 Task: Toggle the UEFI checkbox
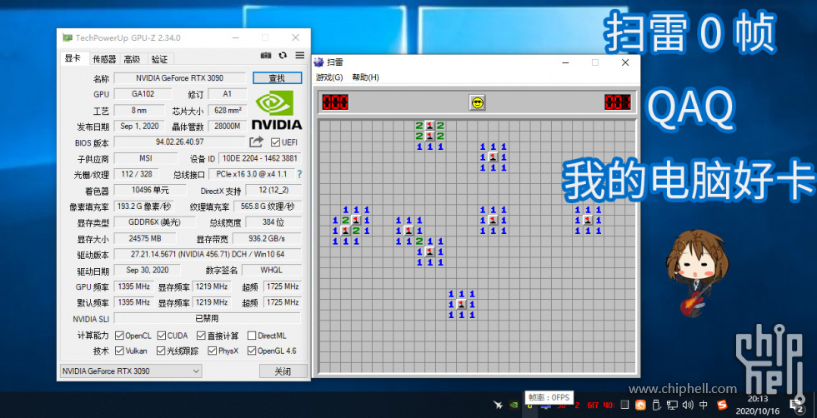point(275,142)
